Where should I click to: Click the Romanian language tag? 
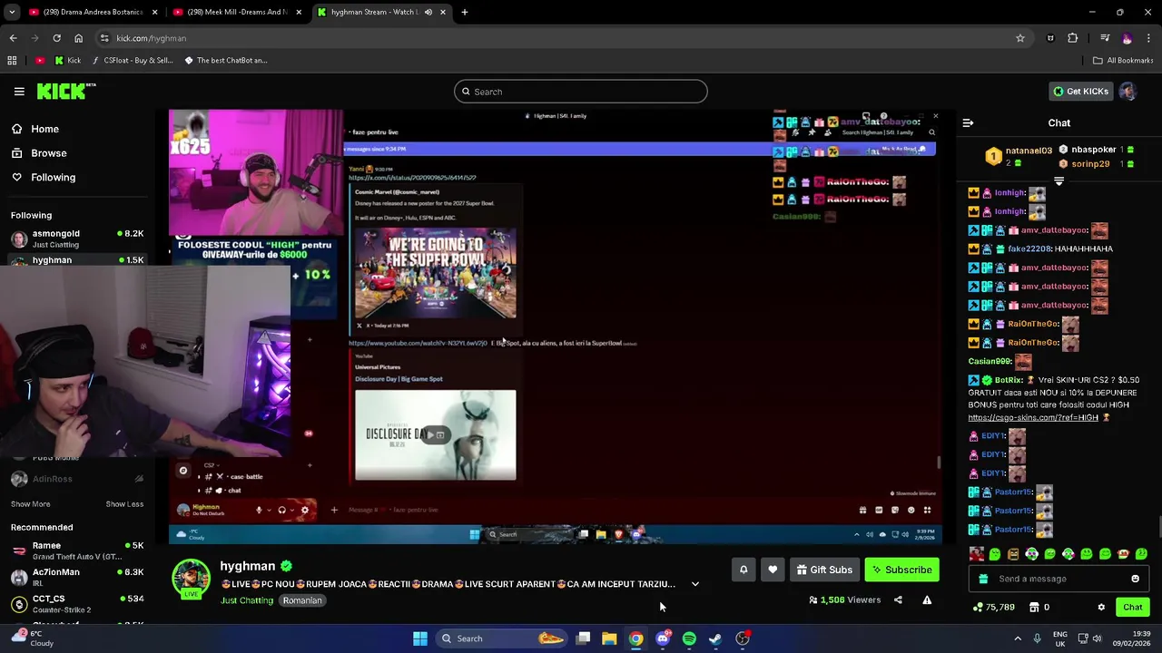click(x=302, y=600)
